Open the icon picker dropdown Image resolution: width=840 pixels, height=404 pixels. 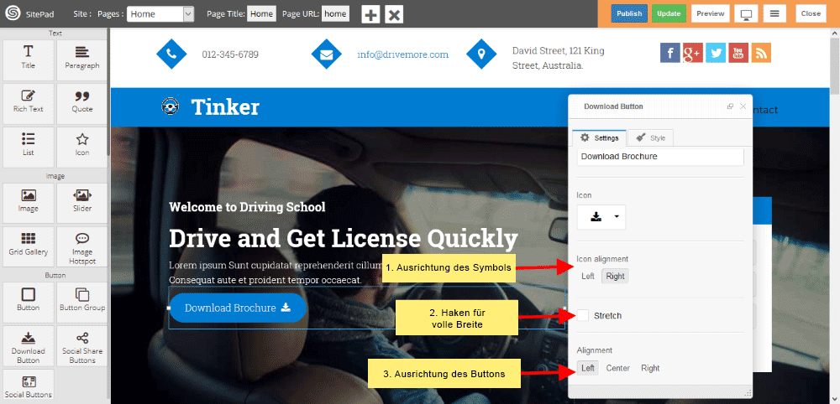[x=601, y=216]
